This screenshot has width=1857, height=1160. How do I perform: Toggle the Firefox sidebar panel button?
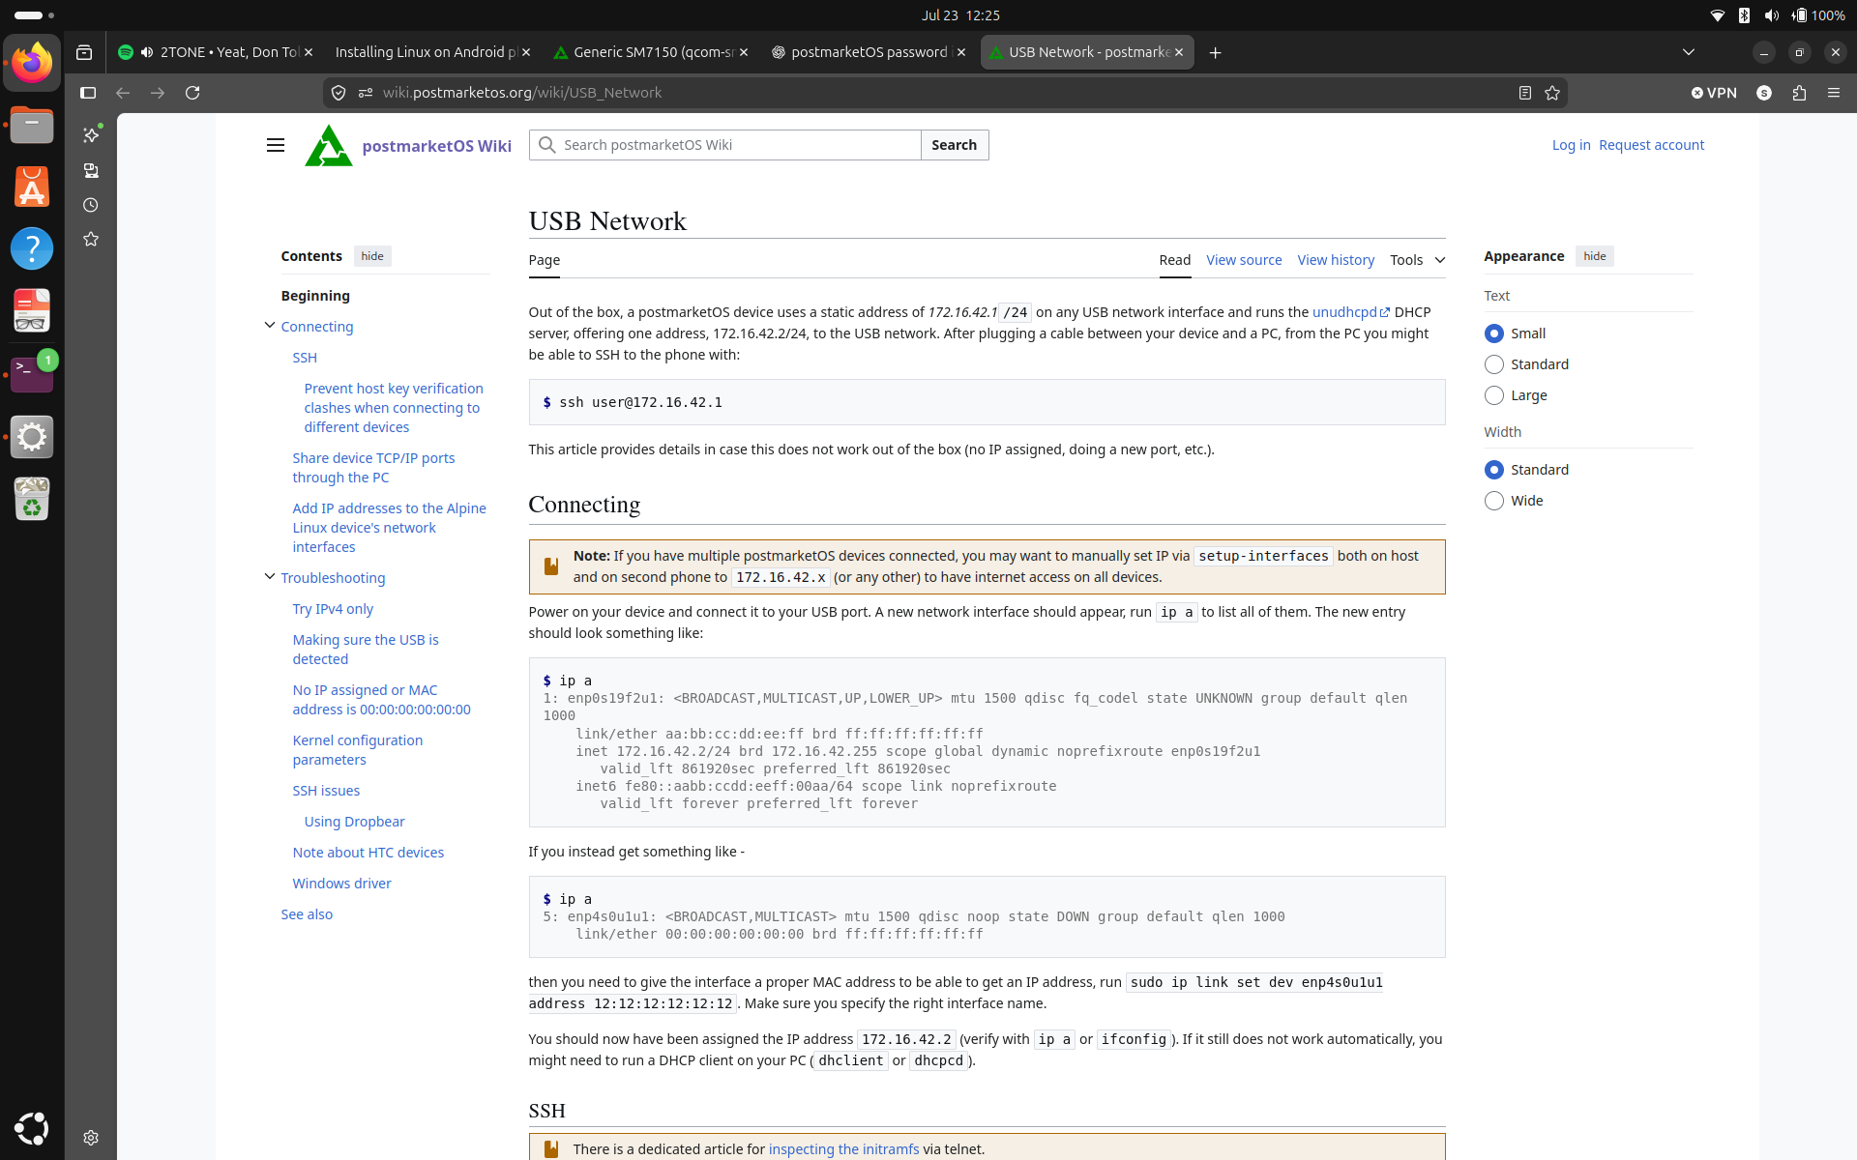(88, 93)
